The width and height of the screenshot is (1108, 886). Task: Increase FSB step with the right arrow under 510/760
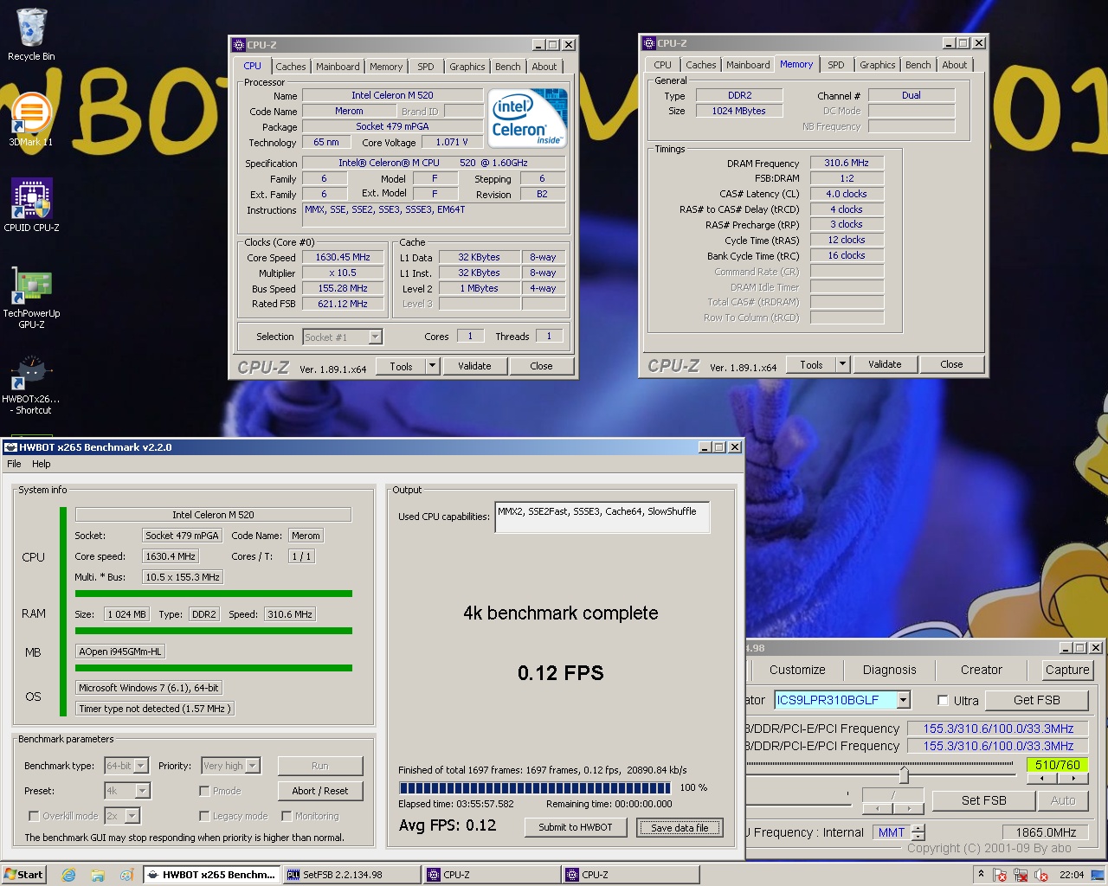pyautogui.click(x=1073, y=779)
